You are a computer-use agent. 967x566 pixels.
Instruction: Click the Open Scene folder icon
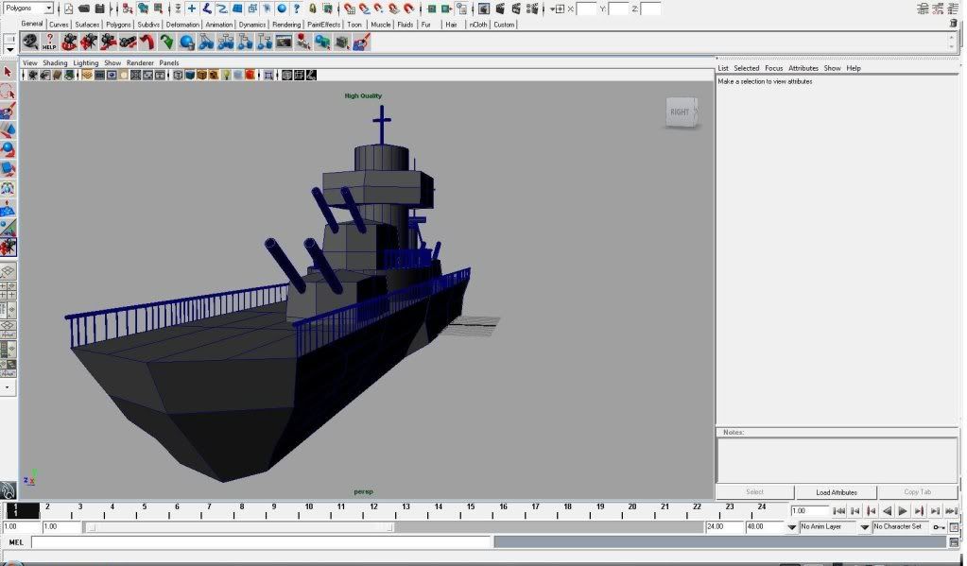coord(84,9)
